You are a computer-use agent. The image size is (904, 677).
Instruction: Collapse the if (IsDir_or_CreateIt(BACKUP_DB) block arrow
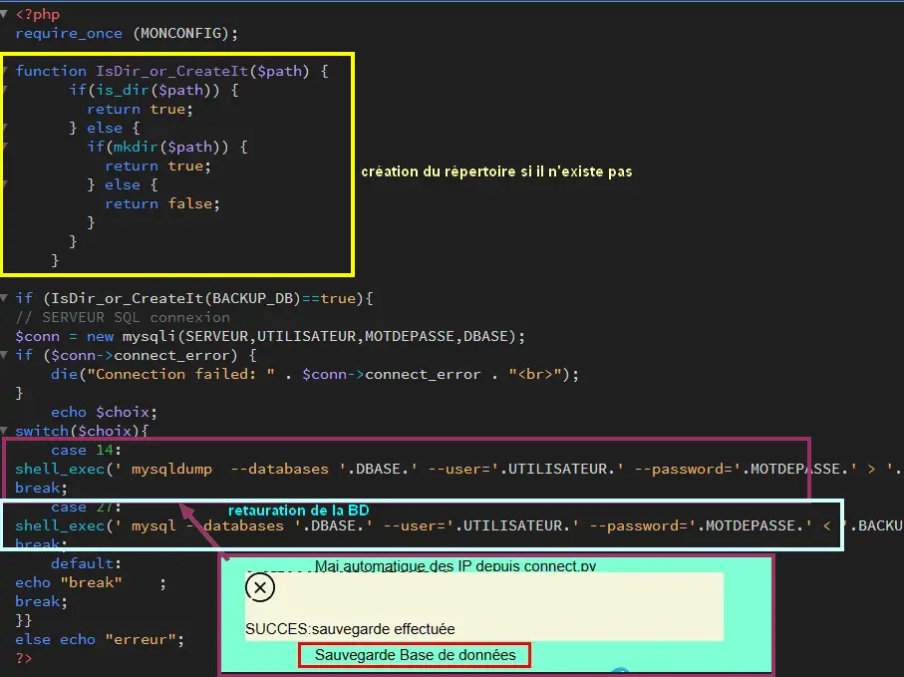pos(4,298)
